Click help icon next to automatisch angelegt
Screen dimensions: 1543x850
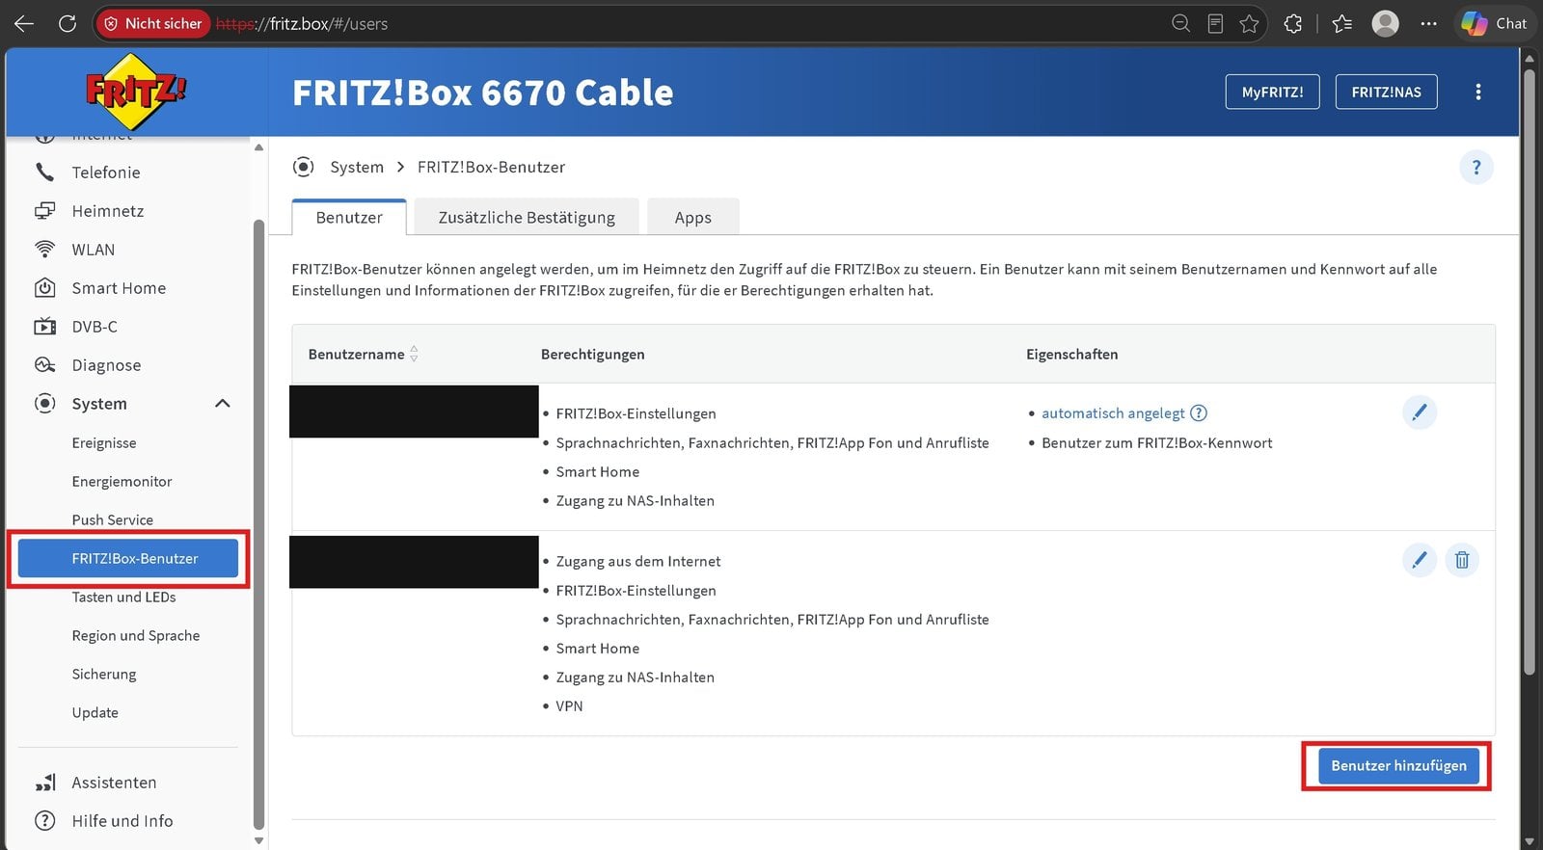coord(1198,412)
